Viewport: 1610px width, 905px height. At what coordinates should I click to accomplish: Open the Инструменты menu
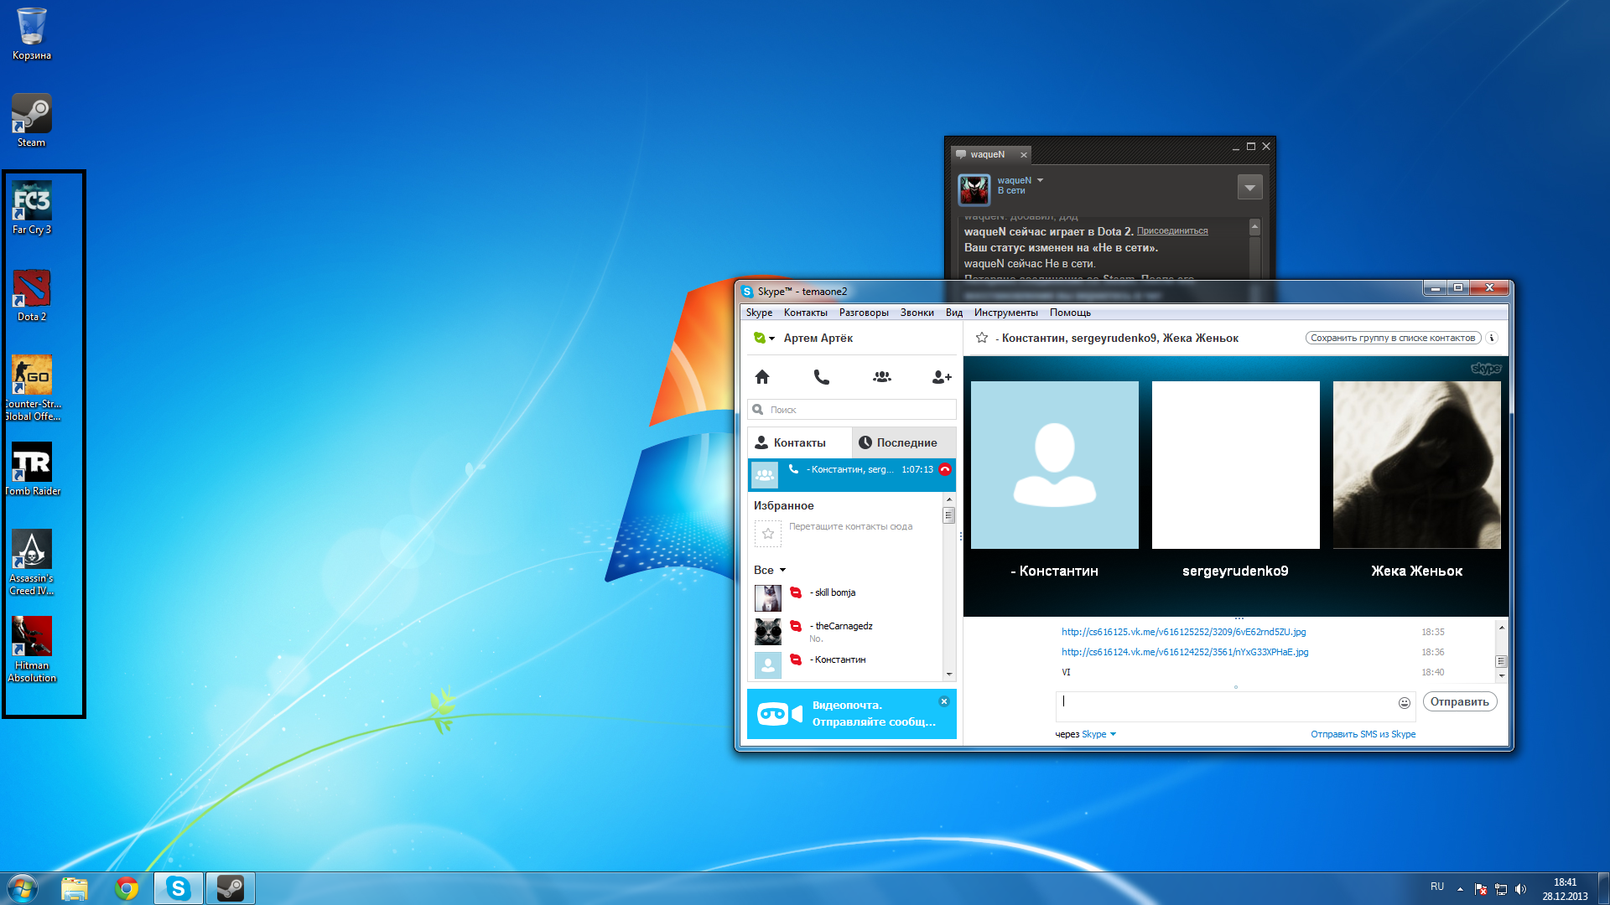[1005, 313]
